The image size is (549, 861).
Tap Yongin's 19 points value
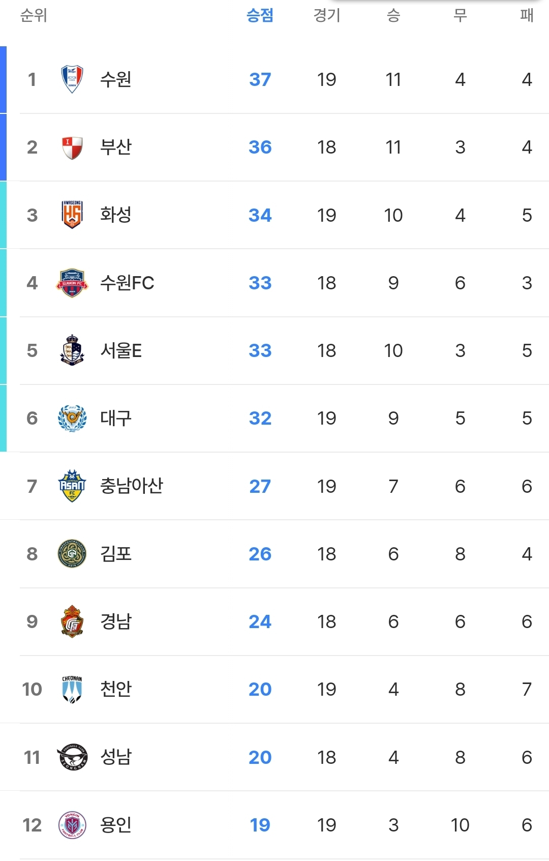260,825
